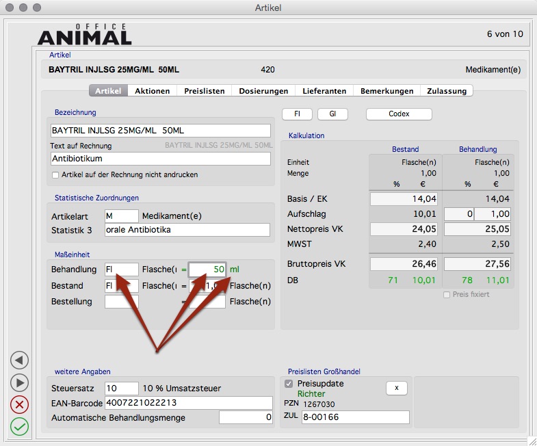Open the Lieferanten tab

point(324,91)
